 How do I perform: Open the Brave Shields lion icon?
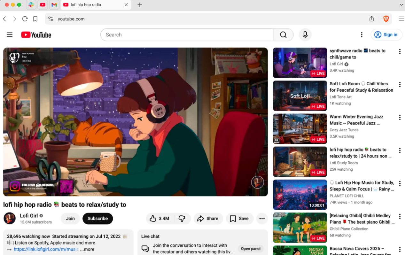click(x=386, y=19)
